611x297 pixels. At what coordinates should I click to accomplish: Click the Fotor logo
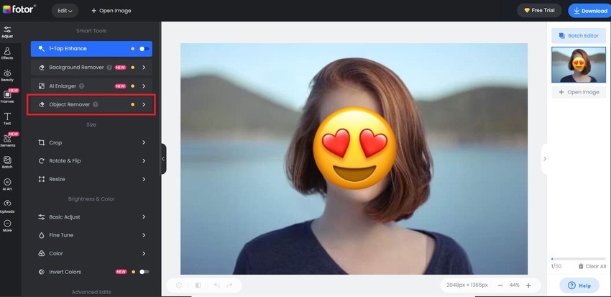click(x=19, y=9)
